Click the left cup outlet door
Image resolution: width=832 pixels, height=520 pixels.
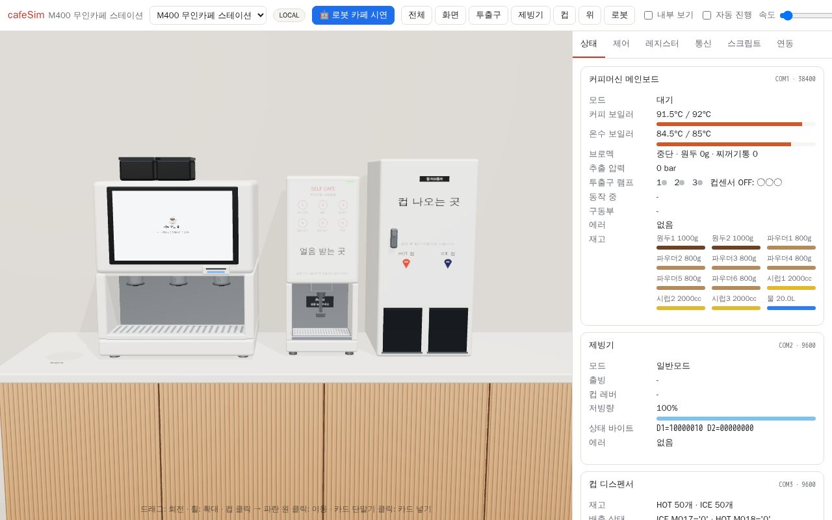click(402, 330)
